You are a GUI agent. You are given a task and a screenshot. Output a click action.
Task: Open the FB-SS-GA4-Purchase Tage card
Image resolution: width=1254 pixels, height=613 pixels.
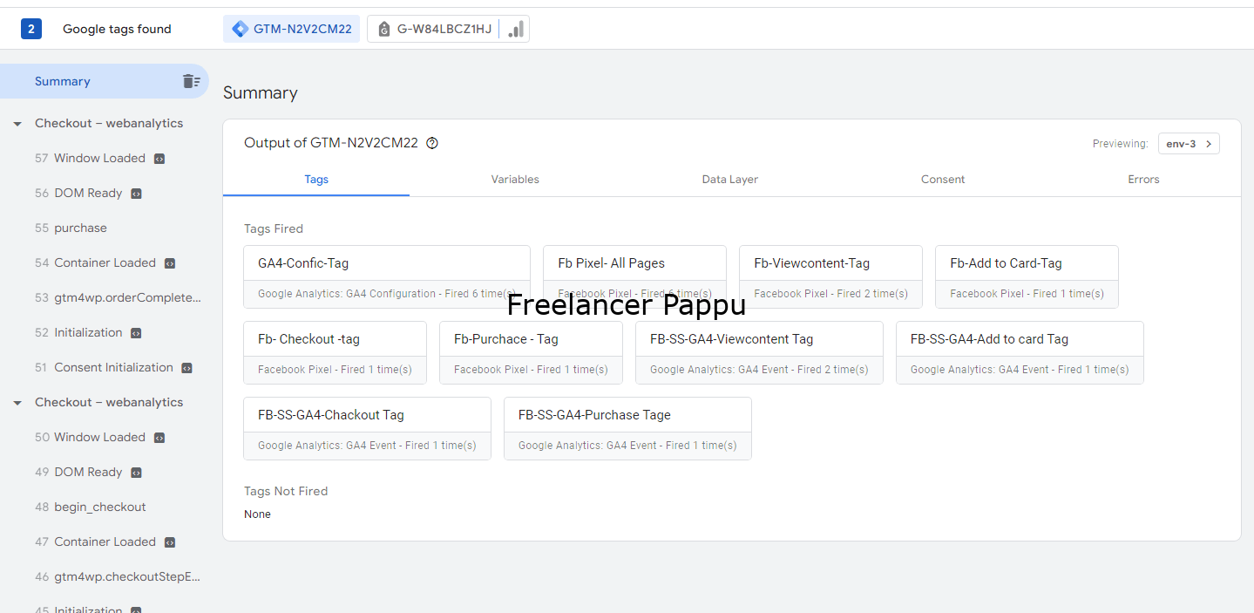pyautogui.click(x=627, y=428)
